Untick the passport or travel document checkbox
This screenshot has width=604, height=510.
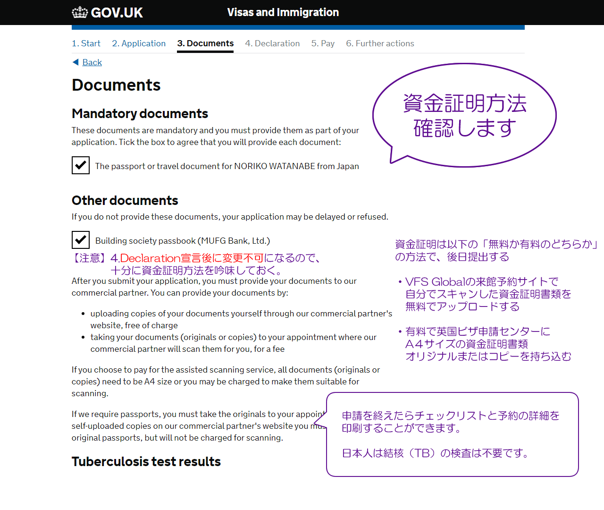click(81, 165)
